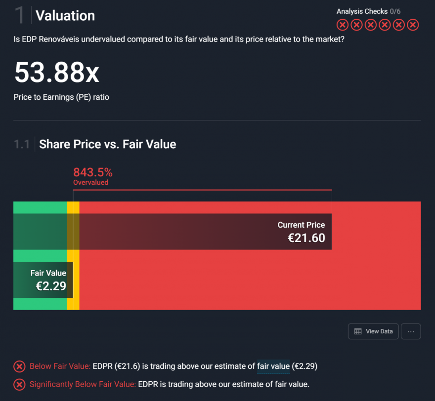Viewport: 435px width, 401px height.
Task: Click the third analysis check X icon
Action: coord(371,25)
